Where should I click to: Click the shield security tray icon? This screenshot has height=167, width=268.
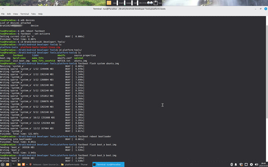(x=241, y=164)
